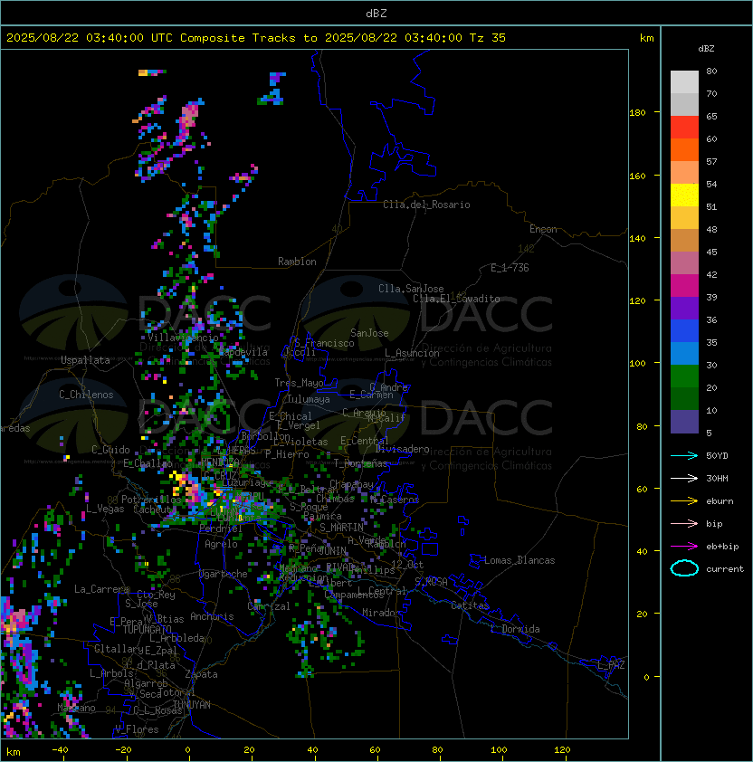Click the white 30HM track arrow in legend
The width and height of the screenshot is (753, 762).
(x=684, y=478)
